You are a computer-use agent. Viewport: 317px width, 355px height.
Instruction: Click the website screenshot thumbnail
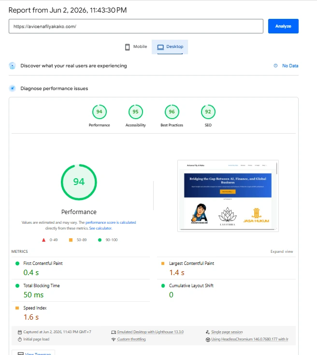(228, 196)
